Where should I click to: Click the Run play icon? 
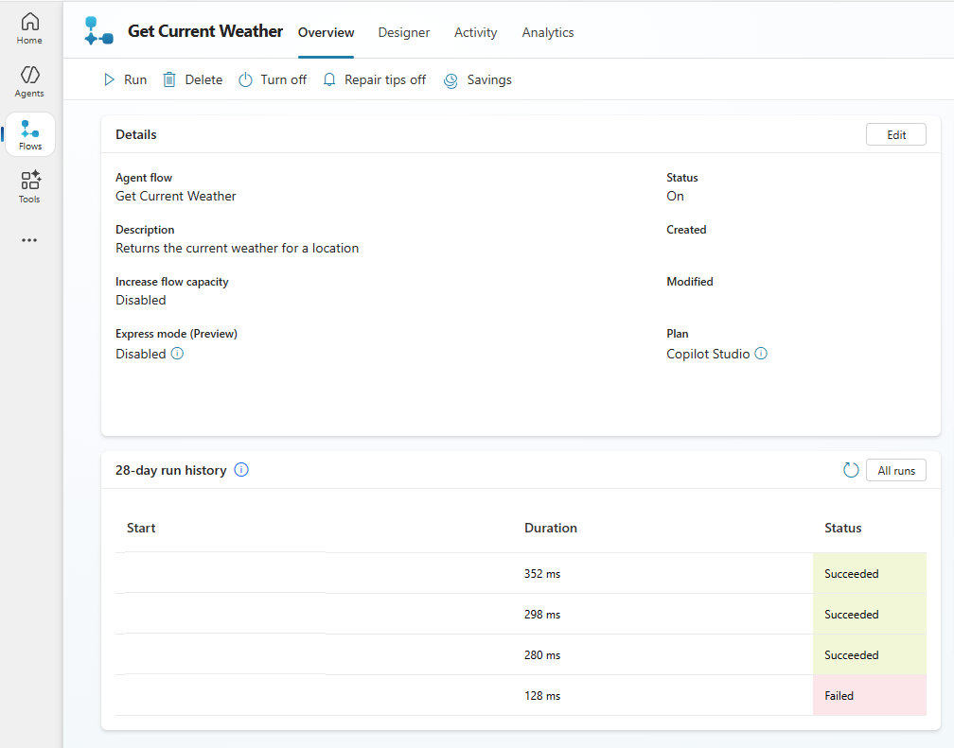pos(109,79)
